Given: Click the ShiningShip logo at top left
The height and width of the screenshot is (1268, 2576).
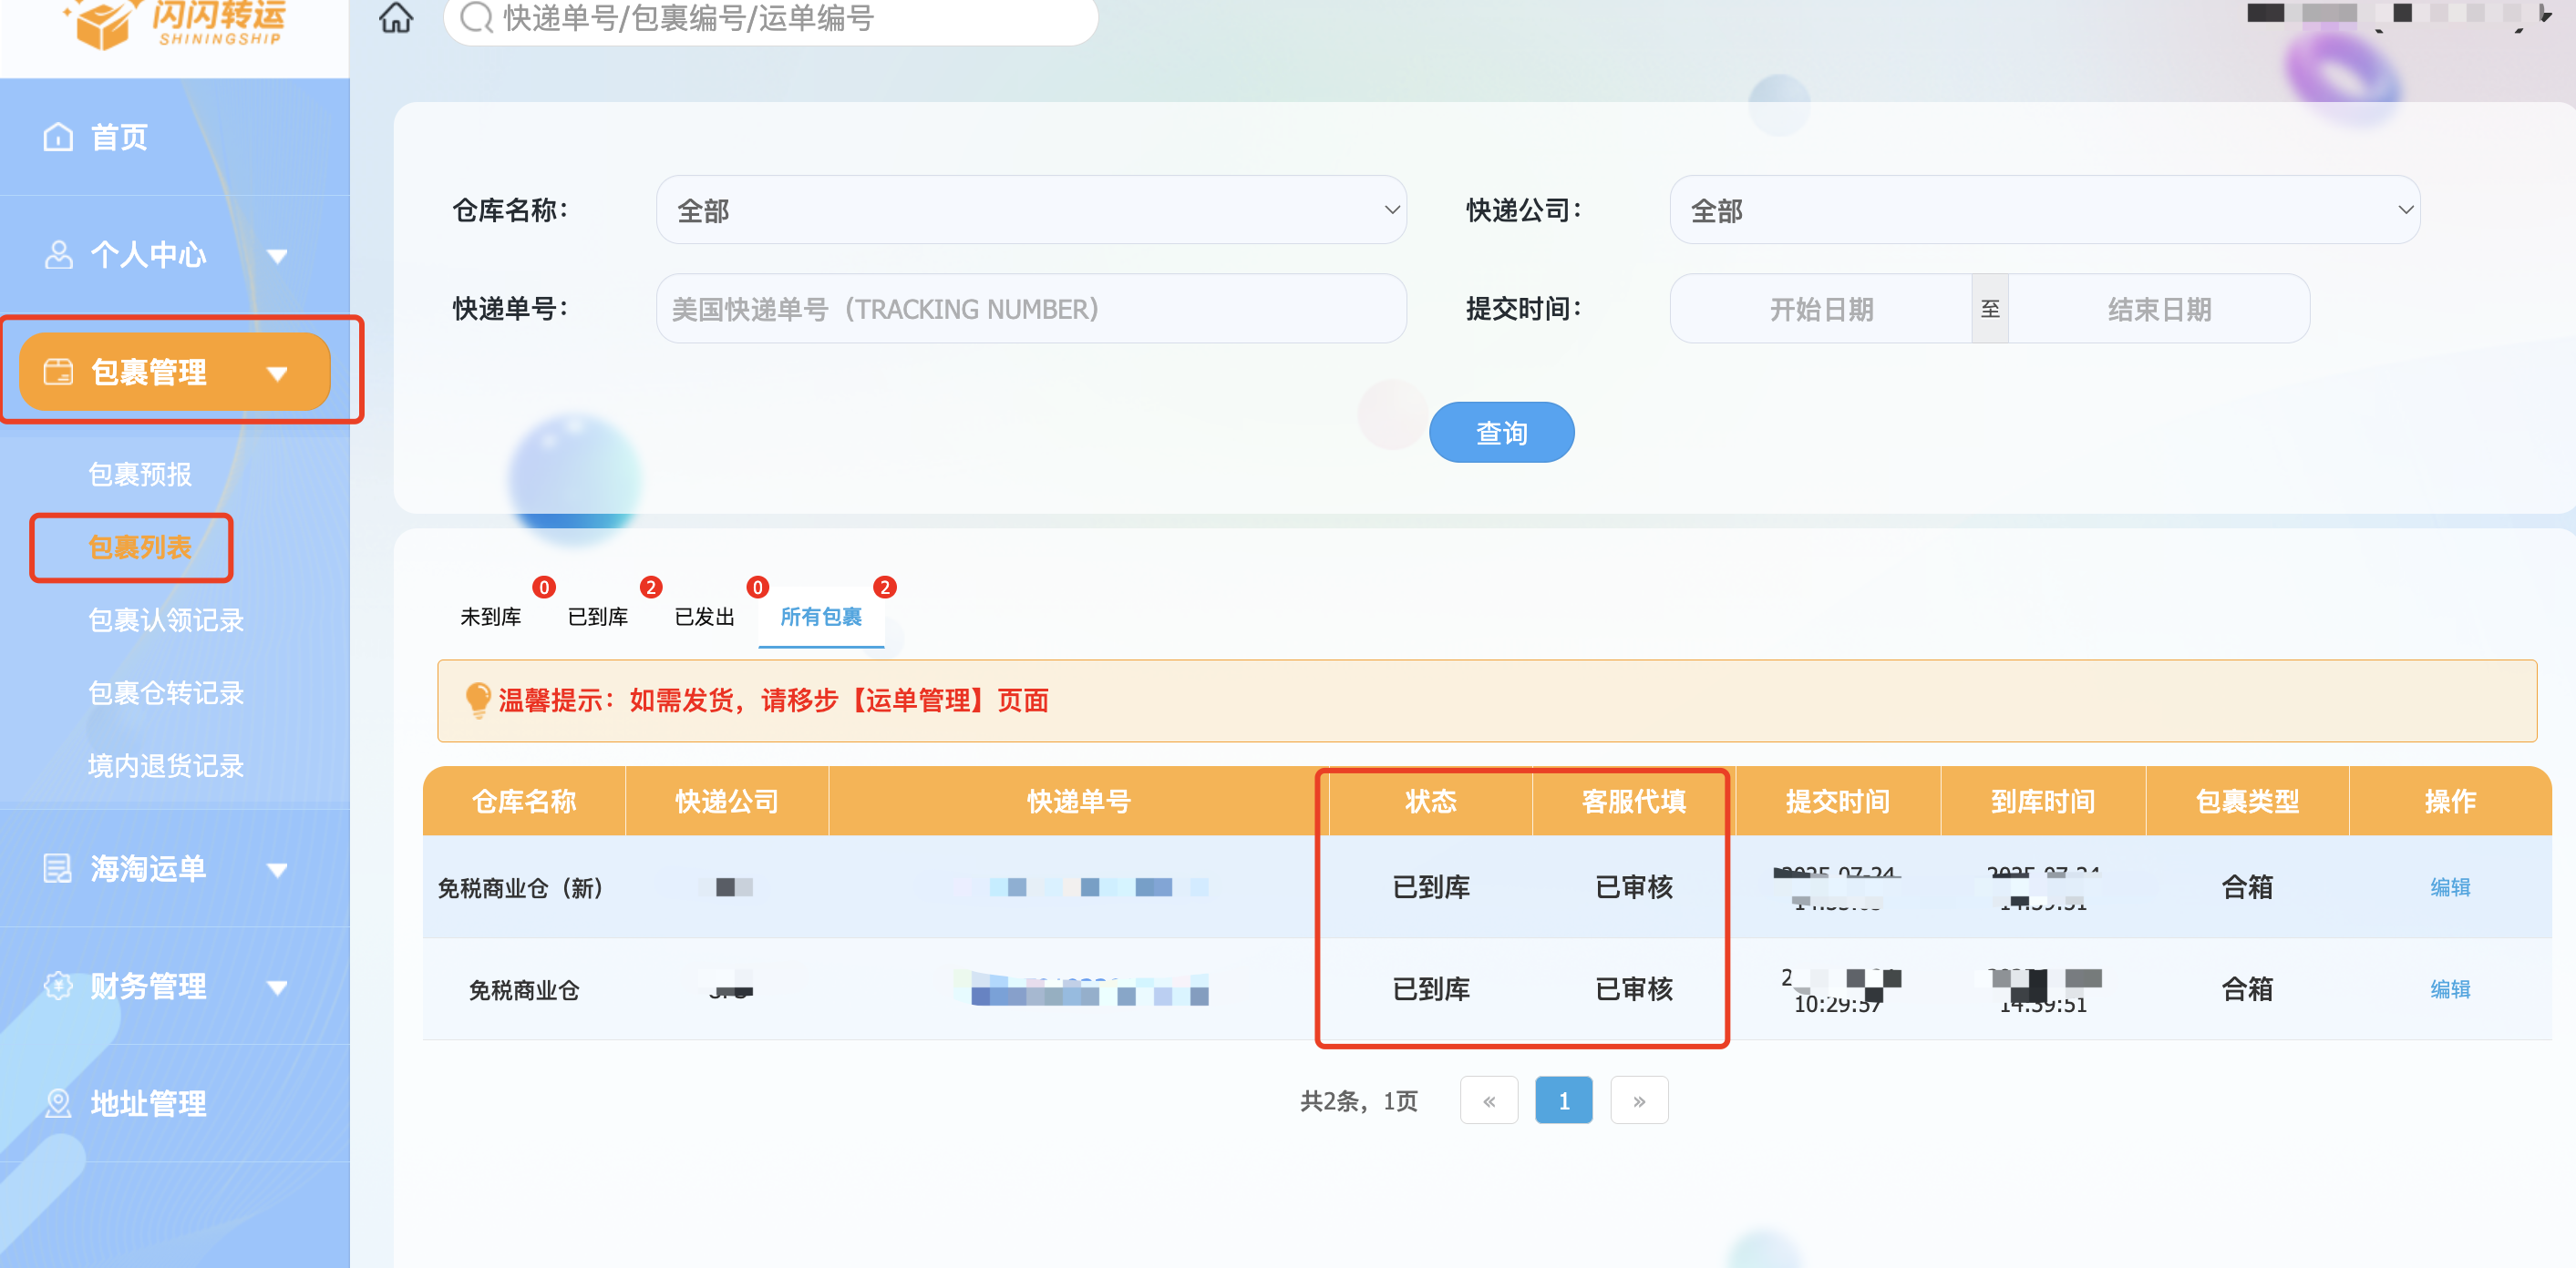Looking at the screenshot, I should [175, 25].
